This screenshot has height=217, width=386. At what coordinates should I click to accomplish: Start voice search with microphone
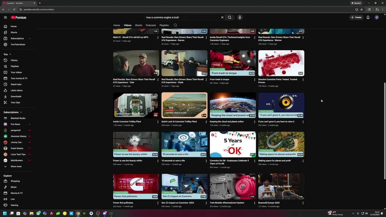point(240,17)
